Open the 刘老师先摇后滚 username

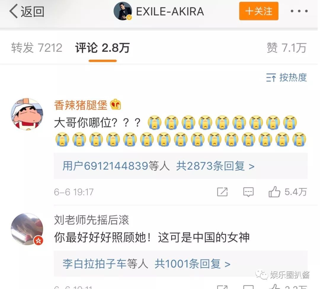point(92,220)
